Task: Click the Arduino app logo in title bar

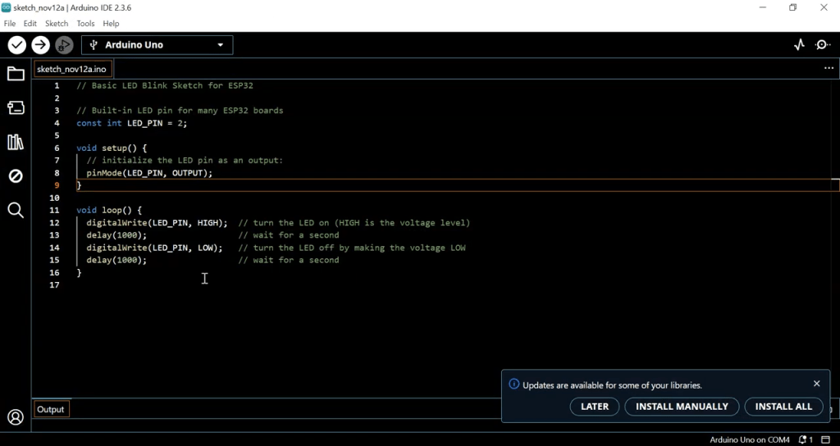Action: pyautogui.click(x=6, y=7)
